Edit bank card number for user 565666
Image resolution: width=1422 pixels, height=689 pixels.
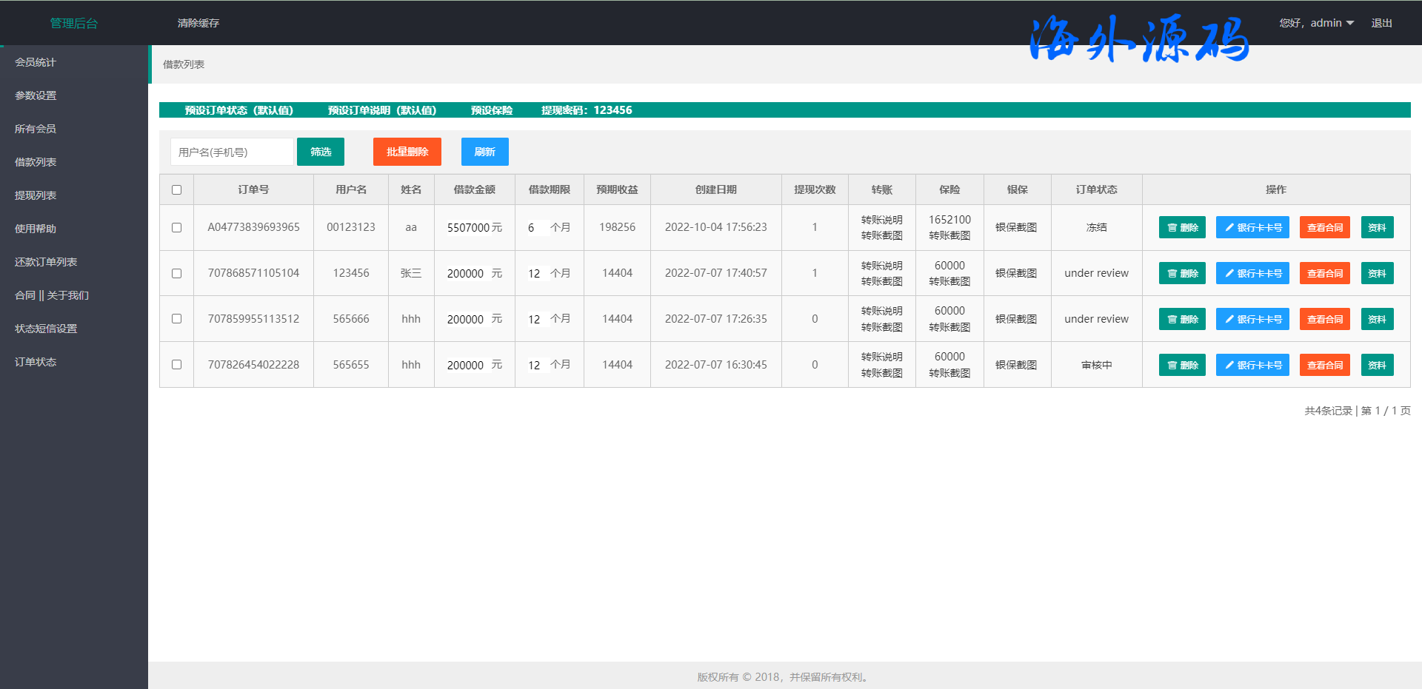click(x=1252, y=319)
